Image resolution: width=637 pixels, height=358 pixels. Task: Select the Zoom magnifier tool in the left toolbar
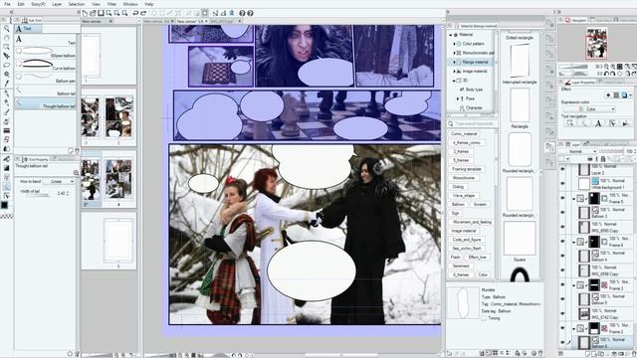7,29
